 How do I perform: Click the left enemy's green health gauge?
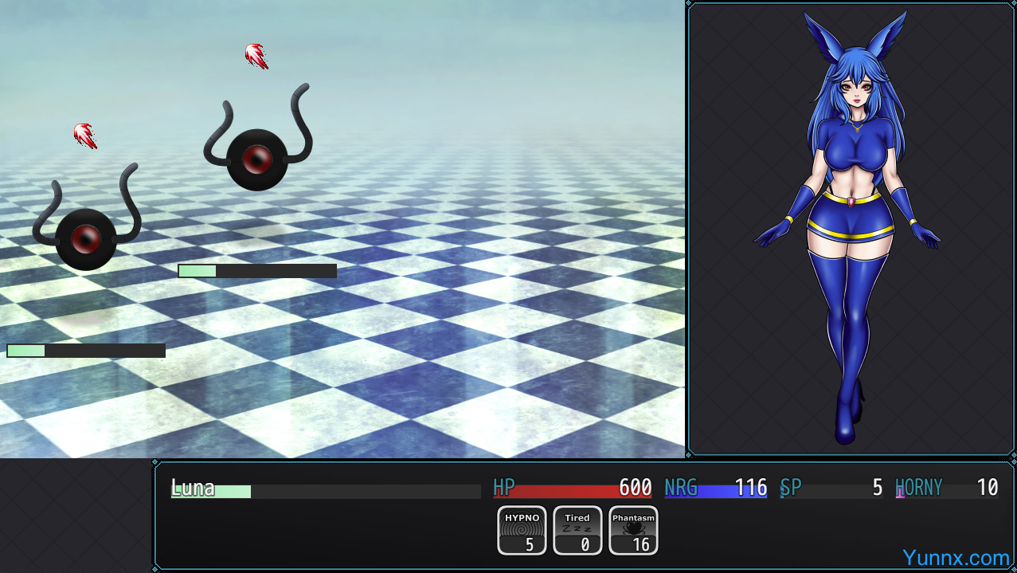coord(86,351)
